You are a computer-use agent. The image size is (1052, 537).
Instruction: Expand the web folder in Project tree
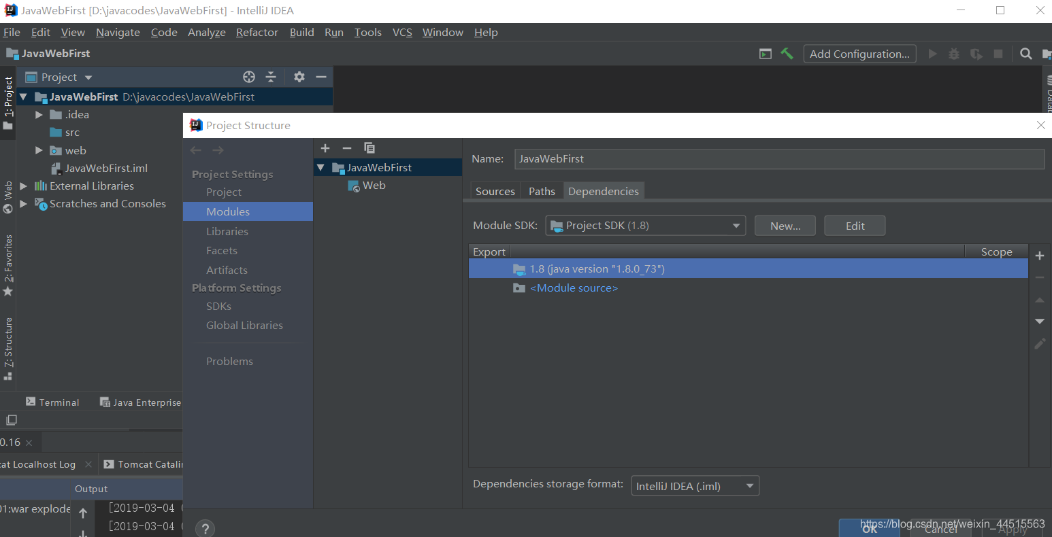pos(39,150)
